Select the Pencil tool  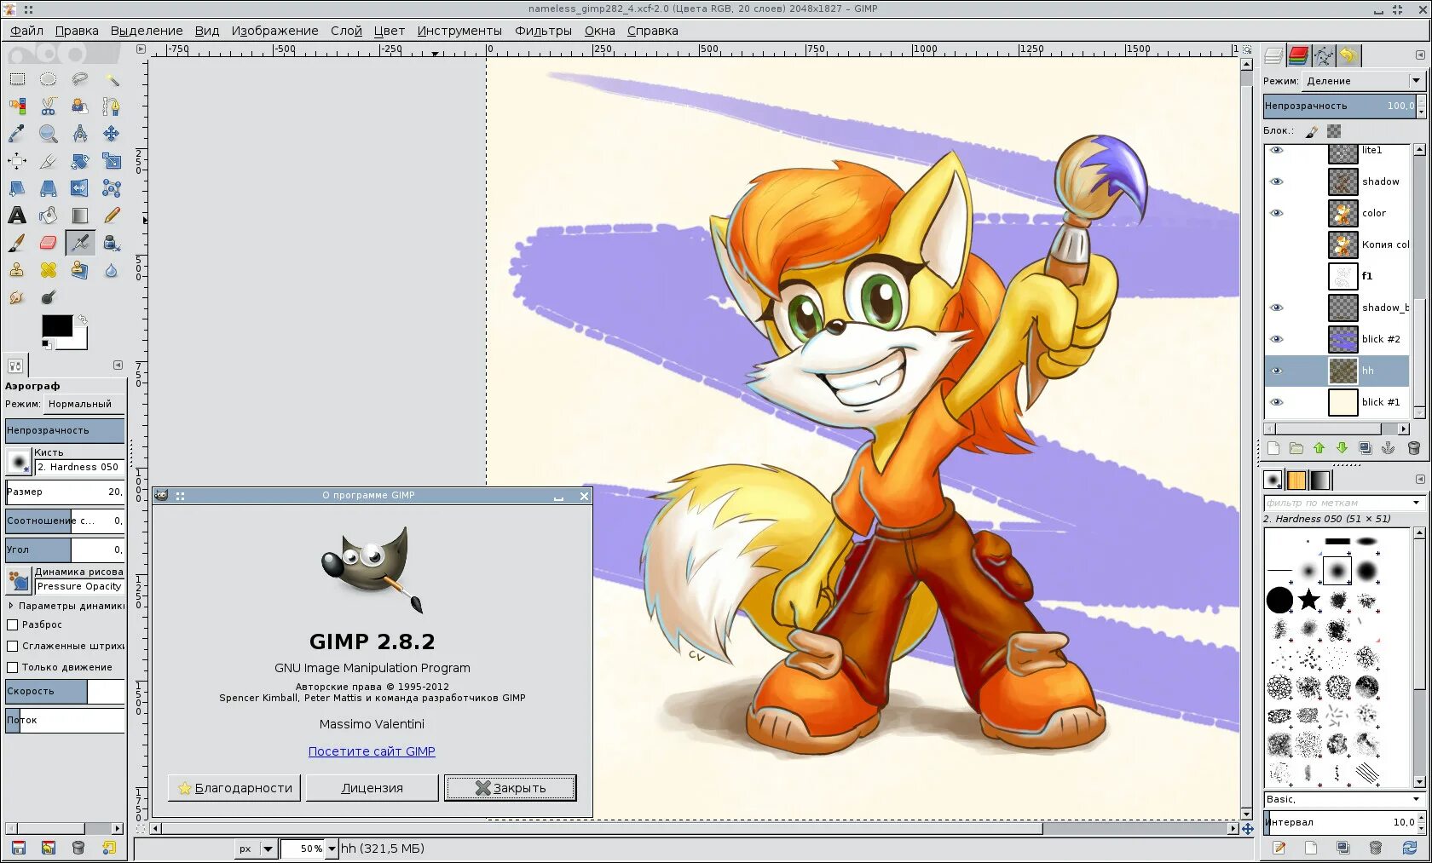[112, 216]
